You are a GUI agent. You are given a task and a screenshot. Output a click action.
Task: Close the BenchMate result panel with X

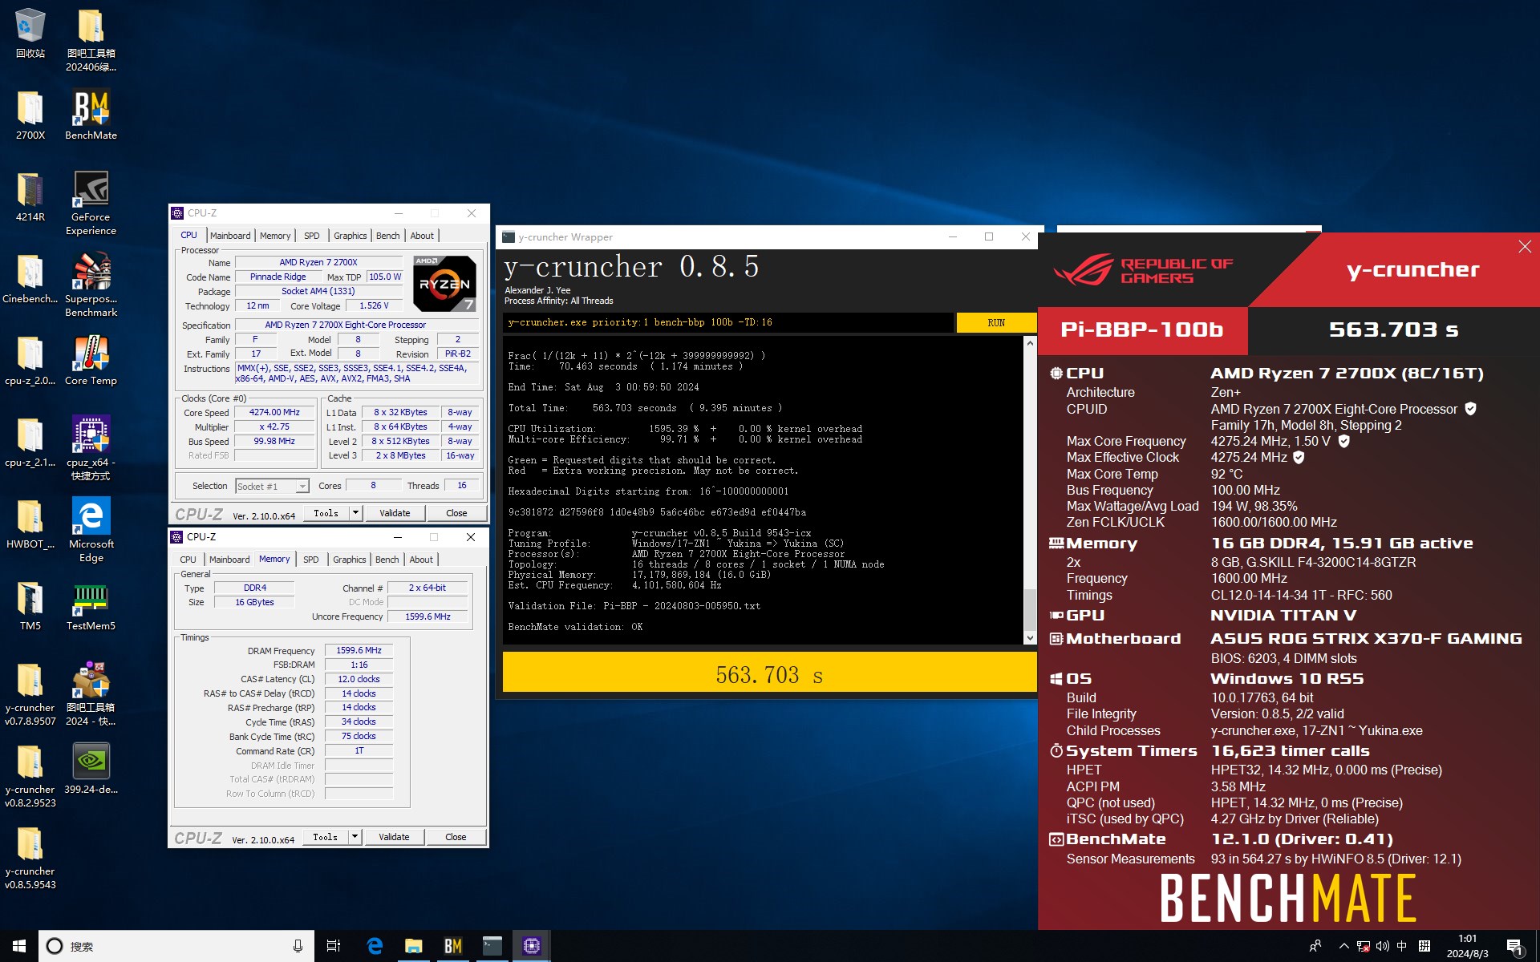(1525, 247)
